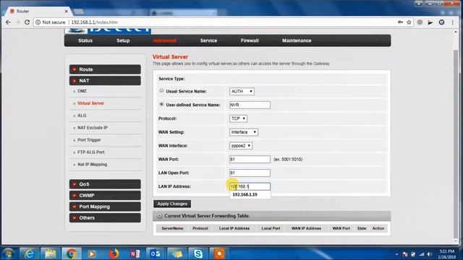
Task: Click the gray circle extension icon
Action: [420, 22]
